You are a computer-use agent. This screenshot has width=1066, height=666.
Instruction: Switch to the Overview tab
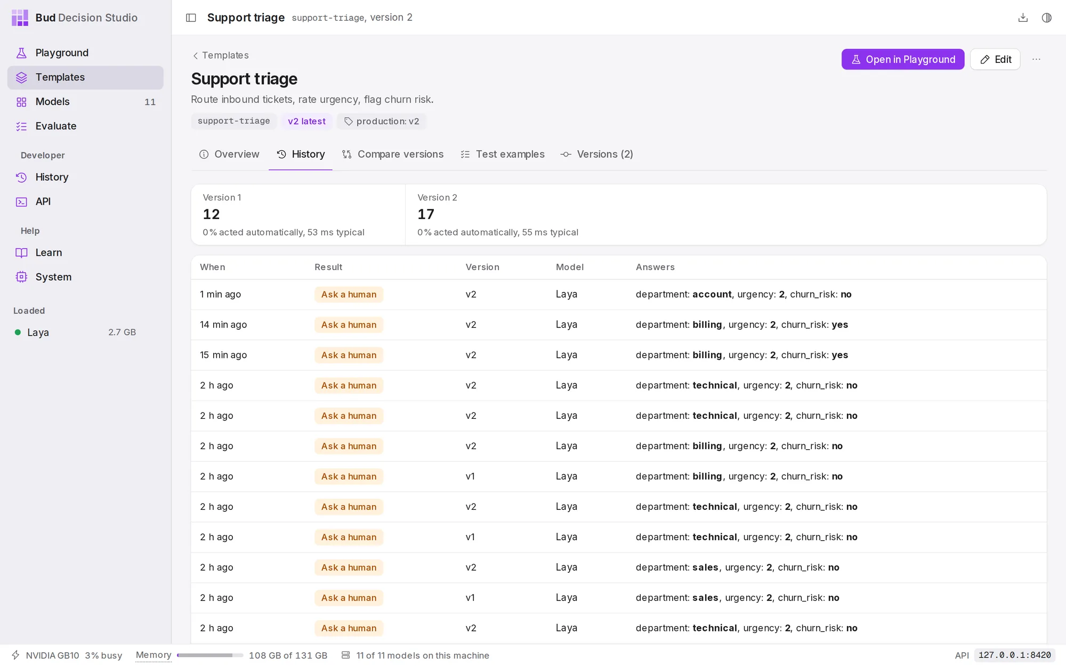pos(229,154)
